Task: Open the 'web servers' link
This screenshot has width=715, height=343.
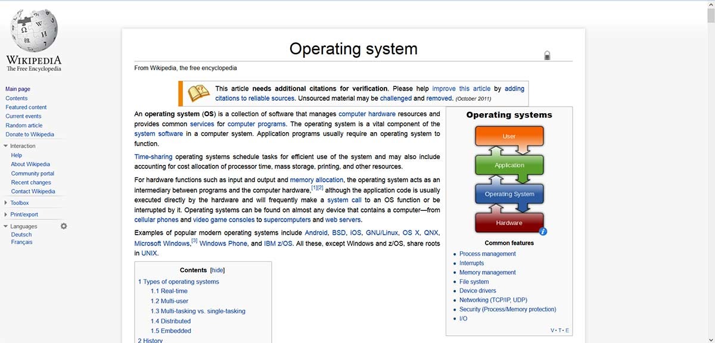Action: tap(343, 220)
